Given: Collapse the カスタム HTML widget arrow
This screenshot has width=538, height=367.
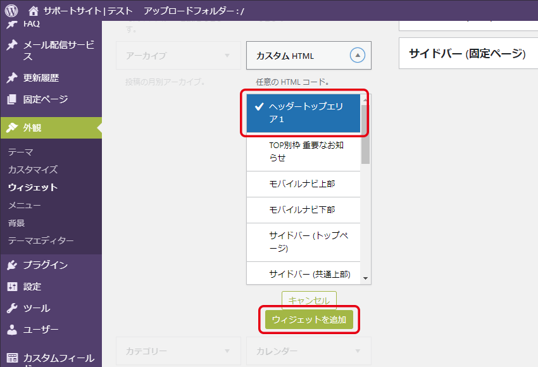Looking at the screenshot, I should (x=358, y=56).
